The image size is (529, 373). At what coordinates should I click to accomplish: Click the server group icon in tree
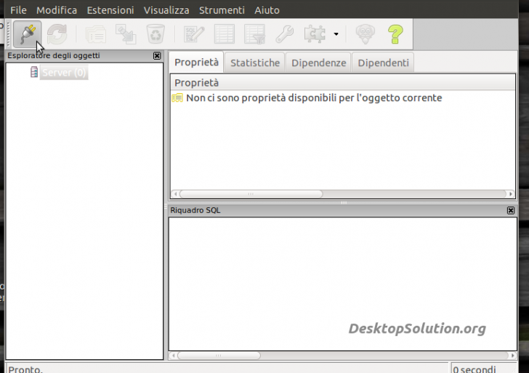tap(34, 72)
